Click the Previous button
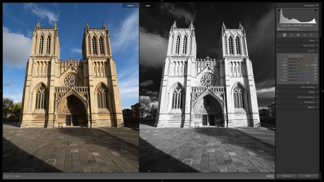The height and width of the screenshot is (182, 324). [x=287, y=176]
